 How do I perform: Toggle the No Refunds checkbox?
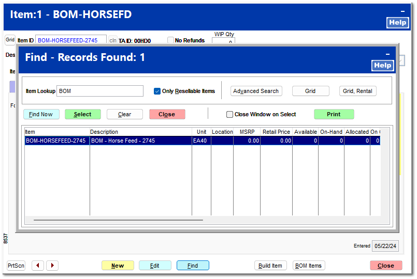(x=170, y=40)
